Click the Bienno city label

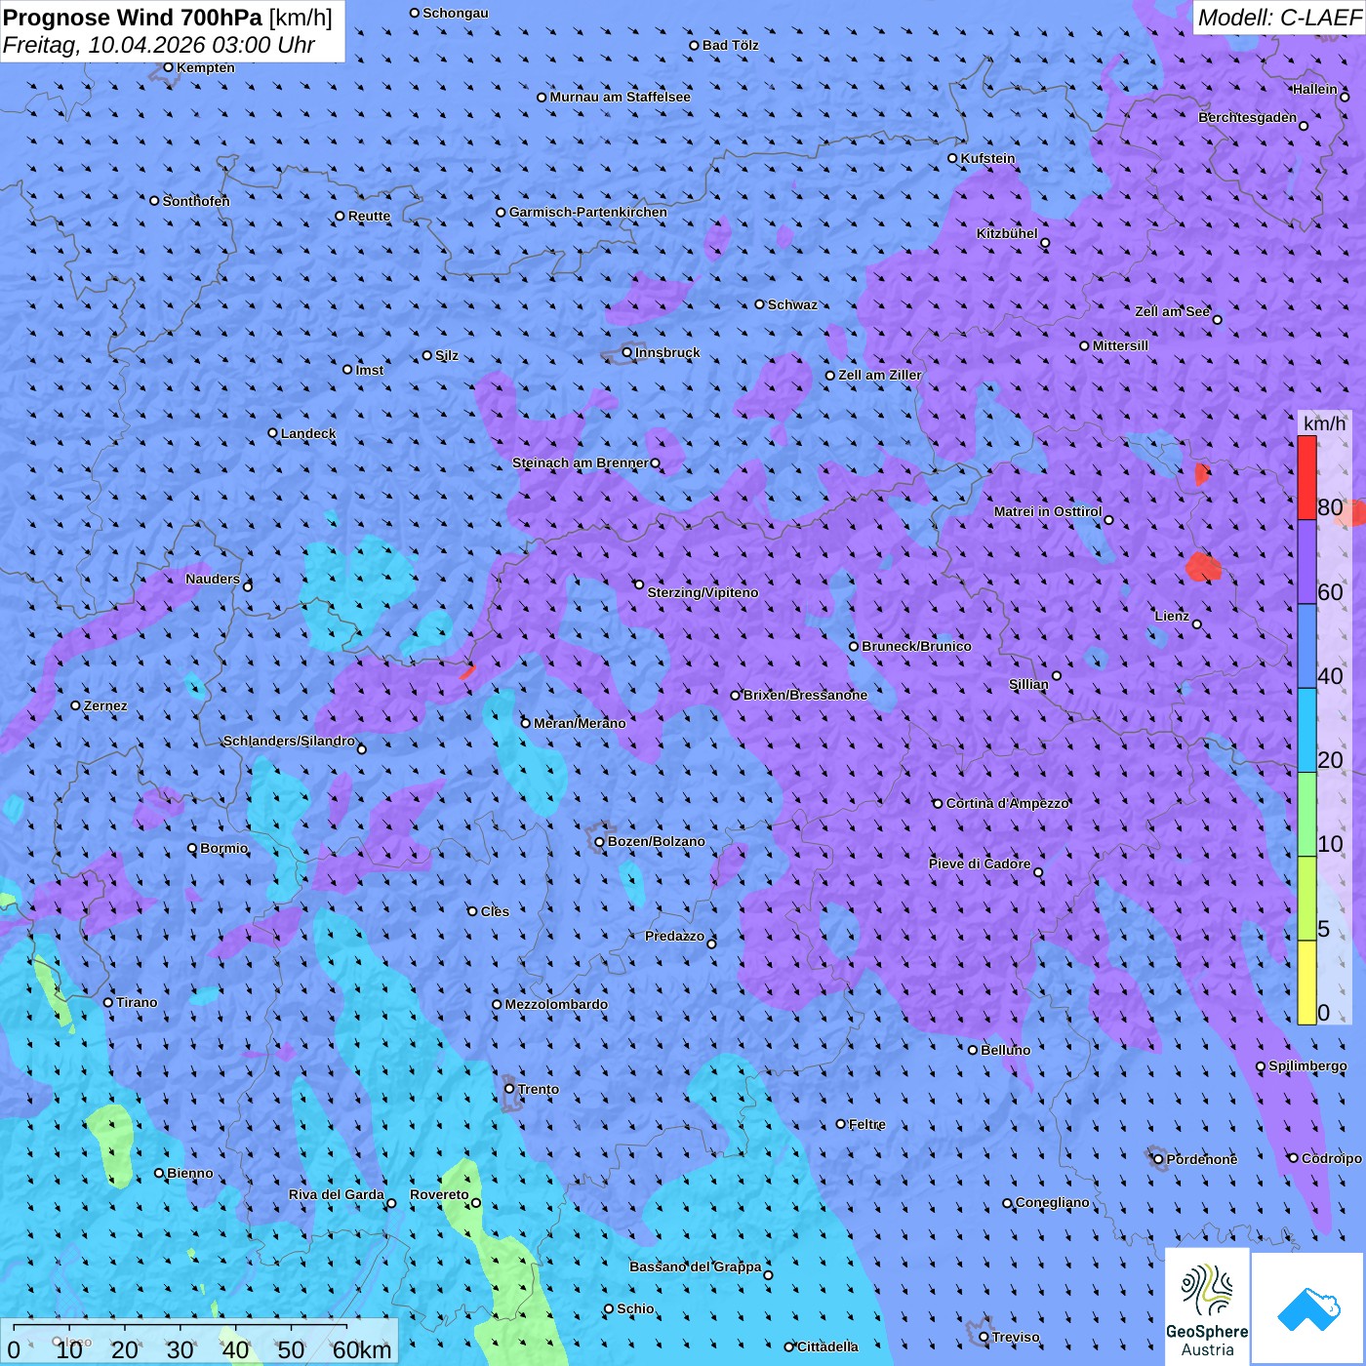pyautogui.click(x=190, y=1173)
